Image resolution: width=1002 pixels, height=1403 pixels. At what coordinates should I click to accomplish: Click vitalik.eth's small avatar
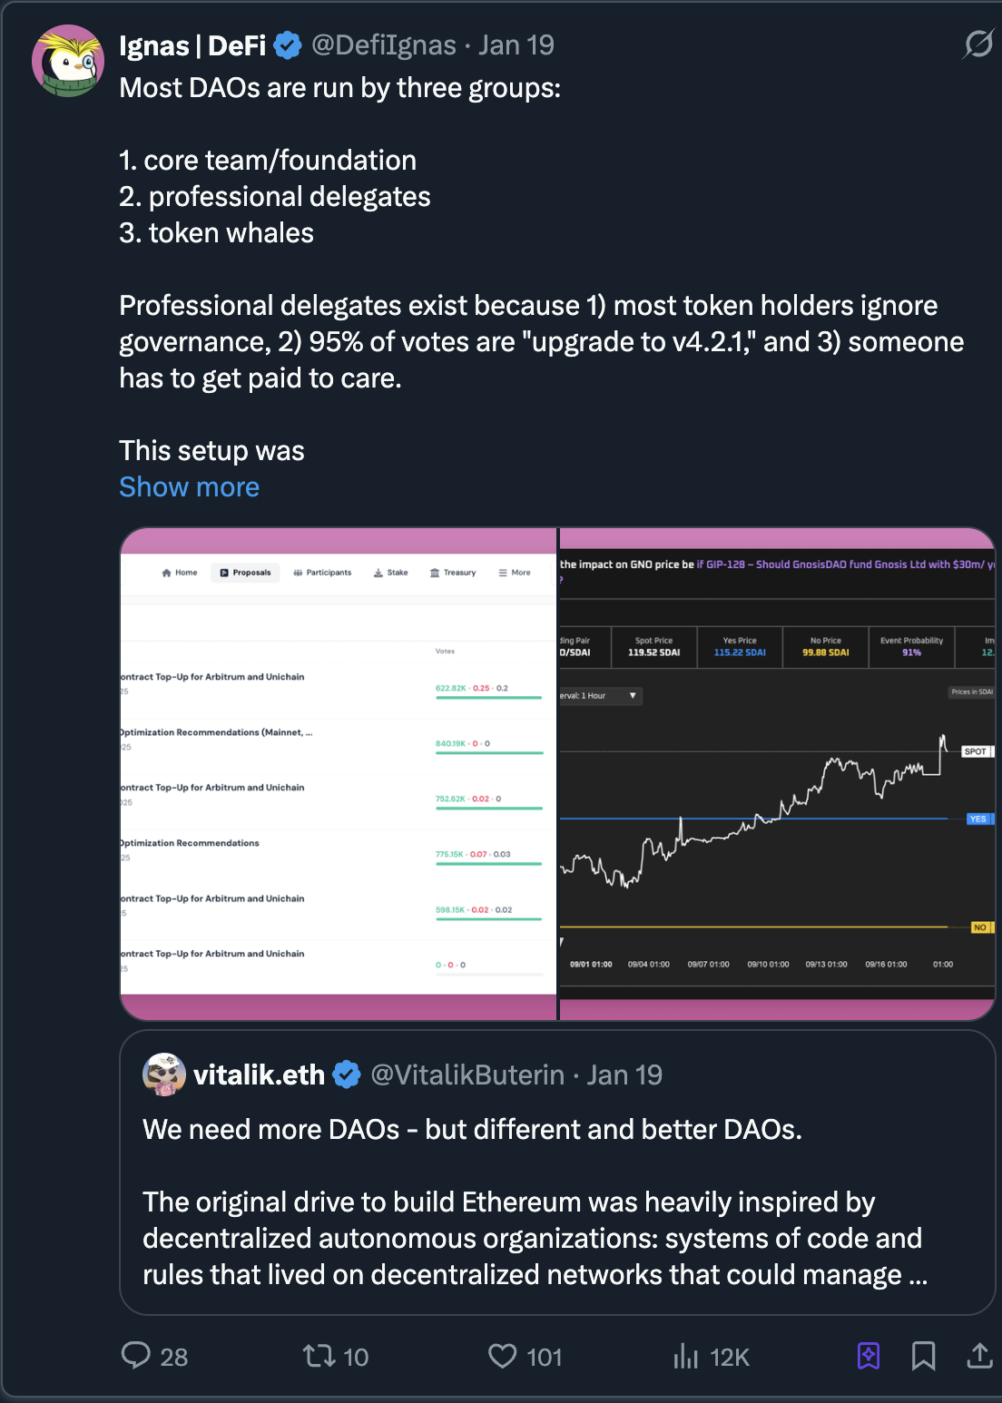click(164, 1074)
